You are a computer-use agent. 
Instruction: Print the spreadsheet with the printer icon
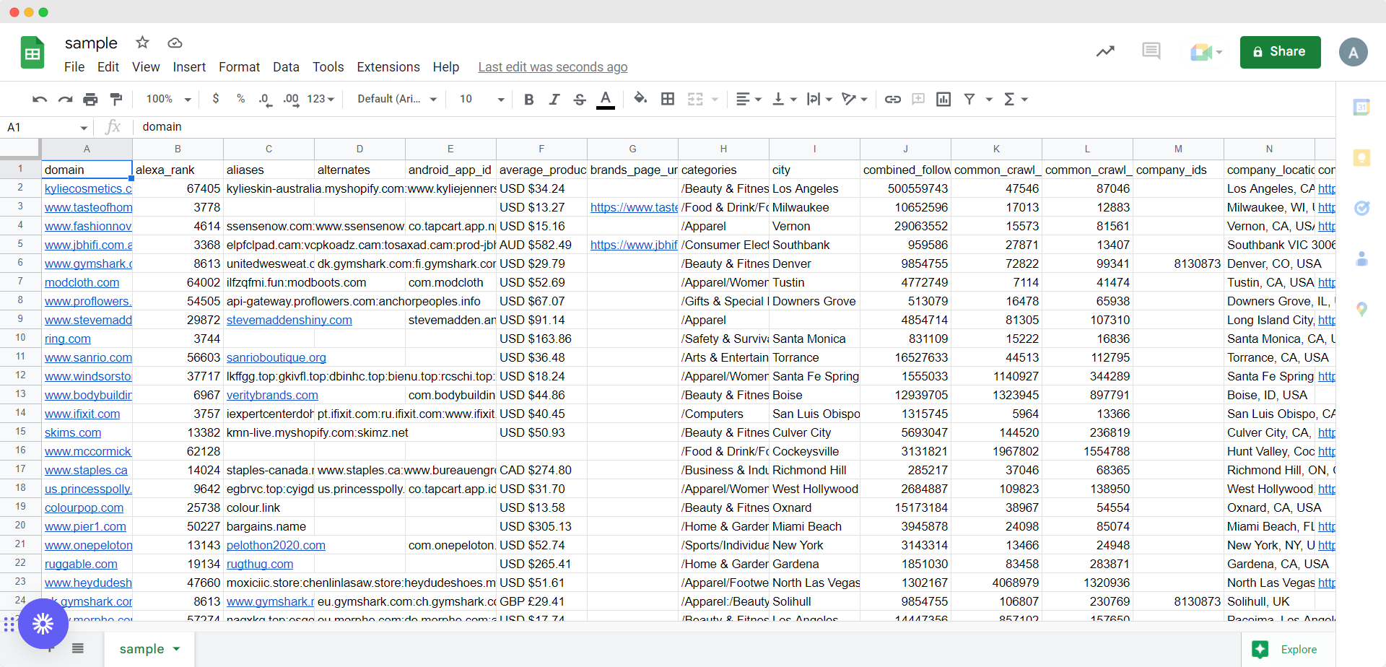90,99
